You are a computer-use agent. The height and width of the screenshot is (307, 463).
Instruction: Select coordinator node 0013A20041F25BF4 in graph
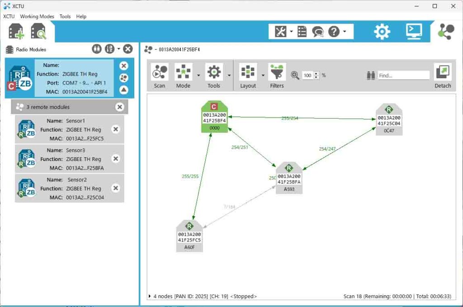(214, 117)
